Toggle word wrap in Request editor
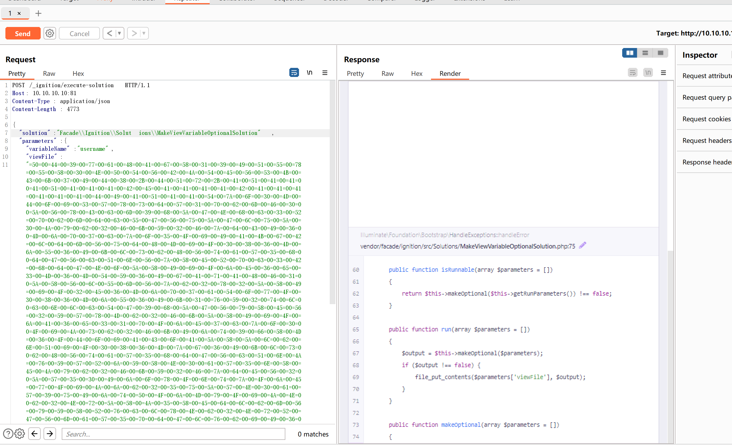 coord(294,73)
